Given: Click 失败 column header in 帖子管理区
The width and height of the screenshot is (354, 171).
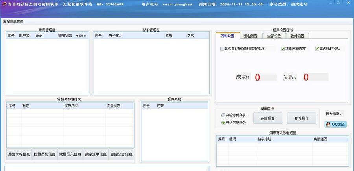Looking at the screenshot, I should pyautogui.click(x=191, y=36).
